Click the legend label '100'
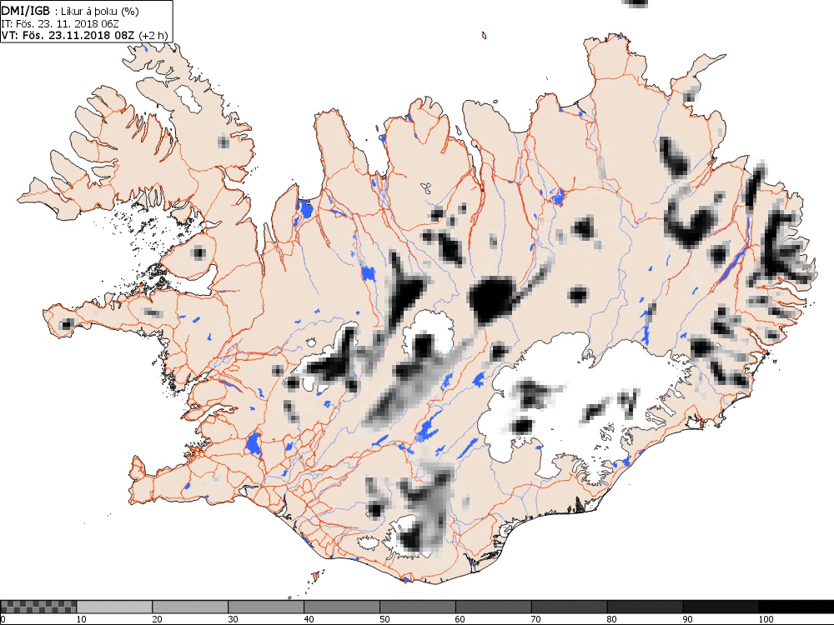The width and height of the screenshot is (834, 625). coord(766,619)
